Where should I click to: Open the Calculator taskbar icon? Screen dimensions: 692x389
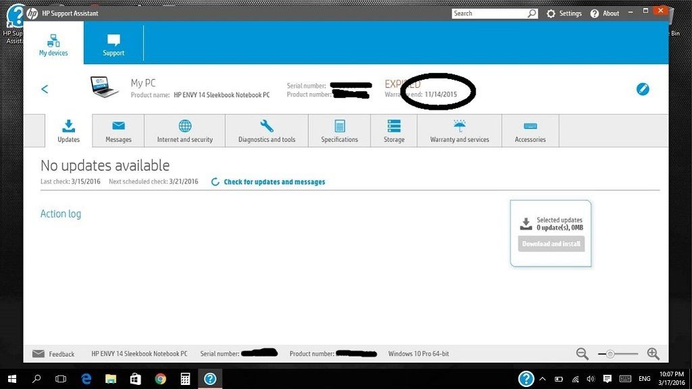(185, 379)
